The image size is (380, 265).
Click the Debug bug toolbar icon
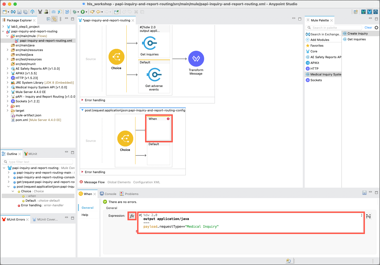pyautogui.click(x=74, y=12)
